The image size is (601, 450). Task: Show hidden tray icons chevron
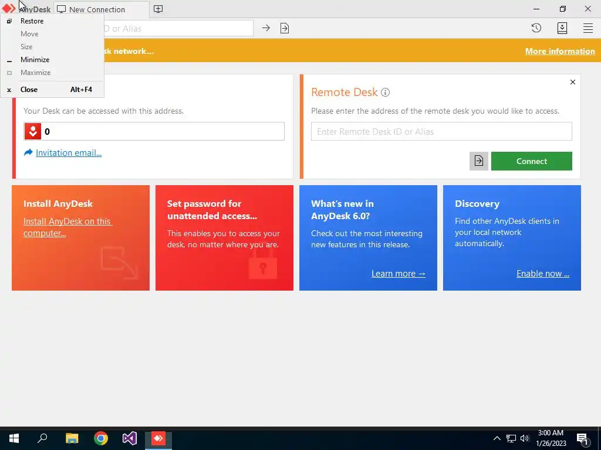(x=497, y=438)
